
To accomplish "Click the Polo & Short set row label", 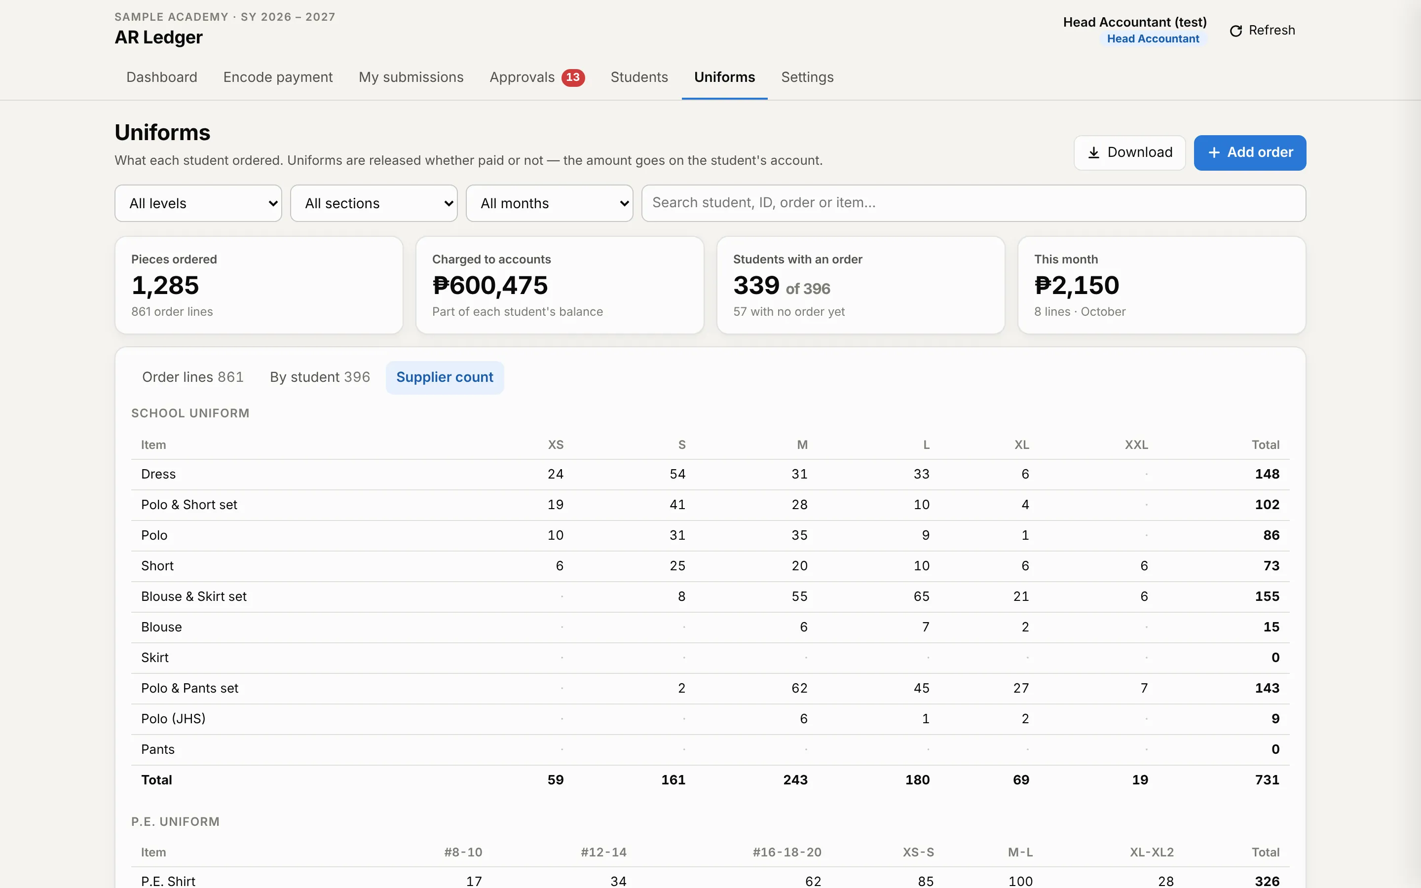I will [x=189, y=505].
